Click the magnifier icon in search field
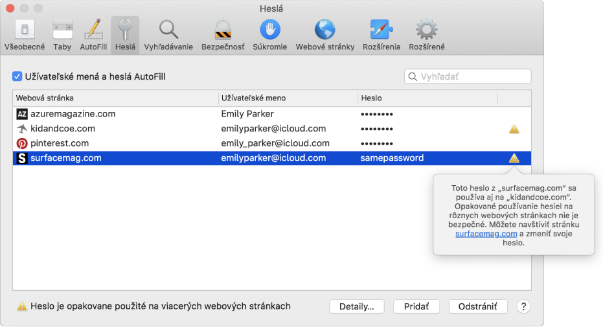Viewport: 603px width, 327px height. (x=413, y=76)
